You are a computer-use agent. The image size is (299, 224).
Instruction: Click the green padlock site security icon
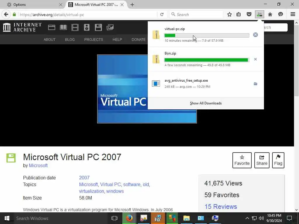tap(14, 15)
